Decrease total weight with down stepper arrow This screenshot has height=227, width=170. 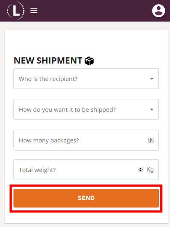pyautogui.click(x=140, y=171)
